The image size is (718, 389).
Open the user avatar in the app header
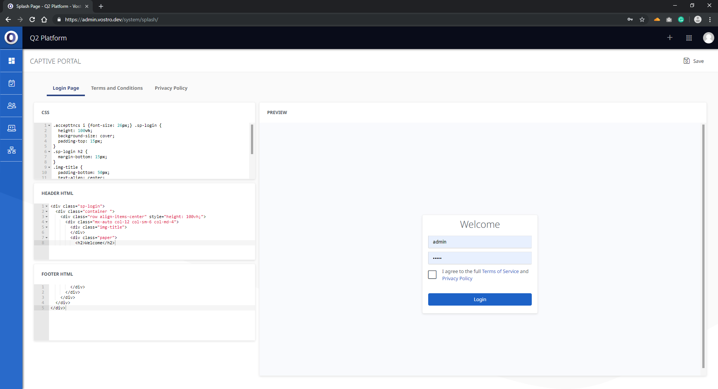coord(708,38)
